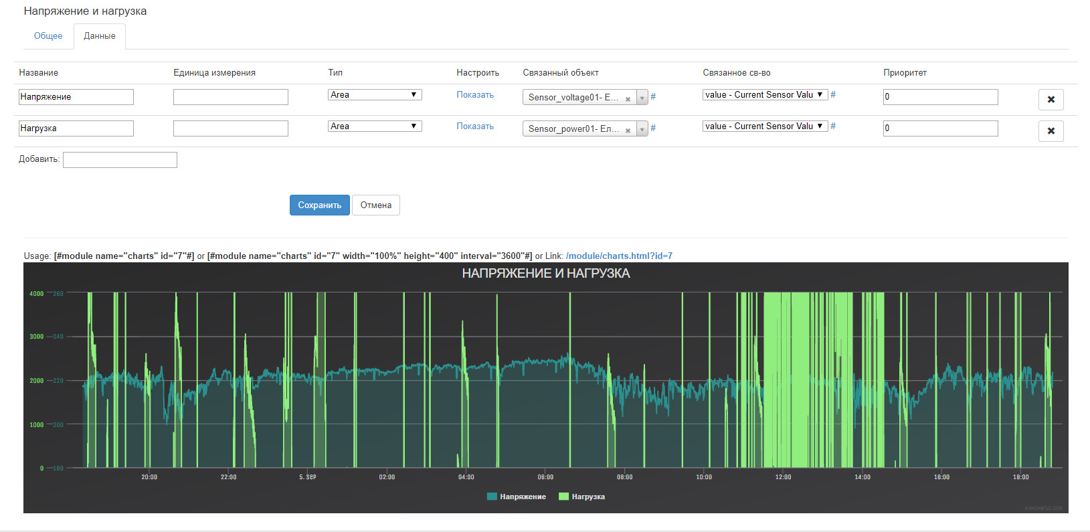Click the # link beside Sensor_voltage01
The width and height of the screenshot is (1090, 532).
[653, 97]
